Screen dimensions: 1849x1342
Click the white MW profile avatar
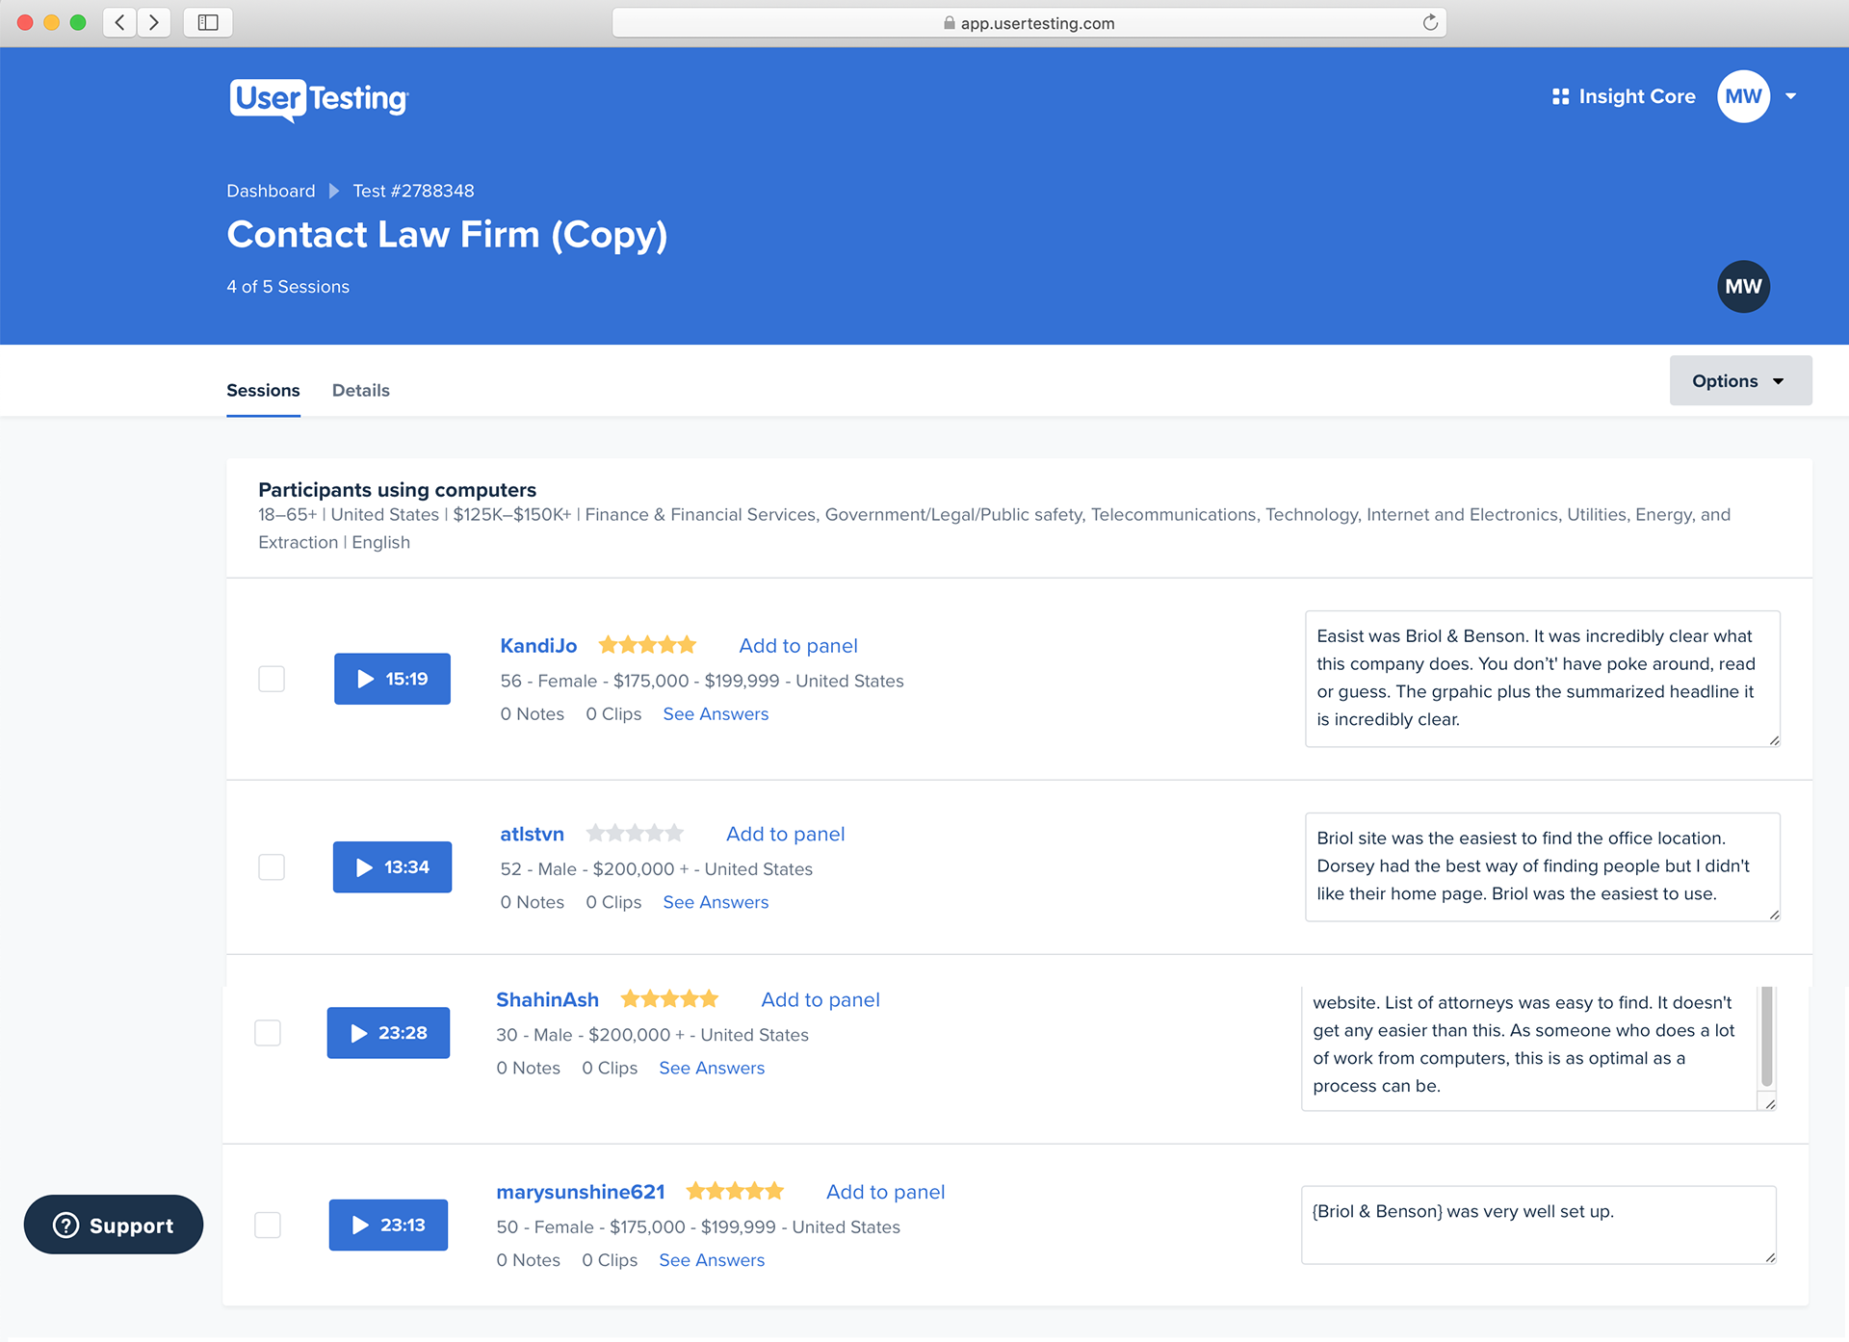[1742, 96]
